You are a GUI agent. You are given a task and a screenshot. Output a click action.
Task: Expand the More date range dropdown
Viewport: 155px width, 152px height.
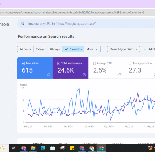tap(92, 49)
